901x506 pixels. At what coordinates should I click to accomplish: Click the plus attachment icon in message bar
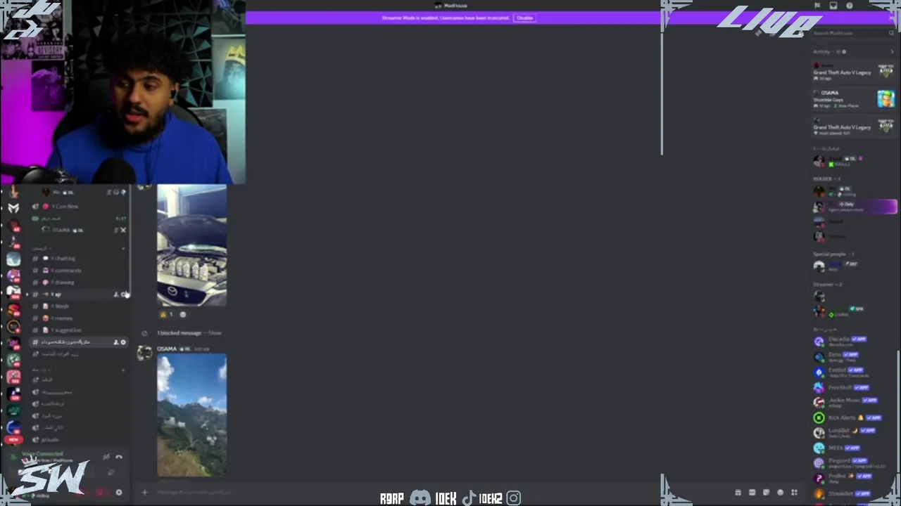pos(144,493)
